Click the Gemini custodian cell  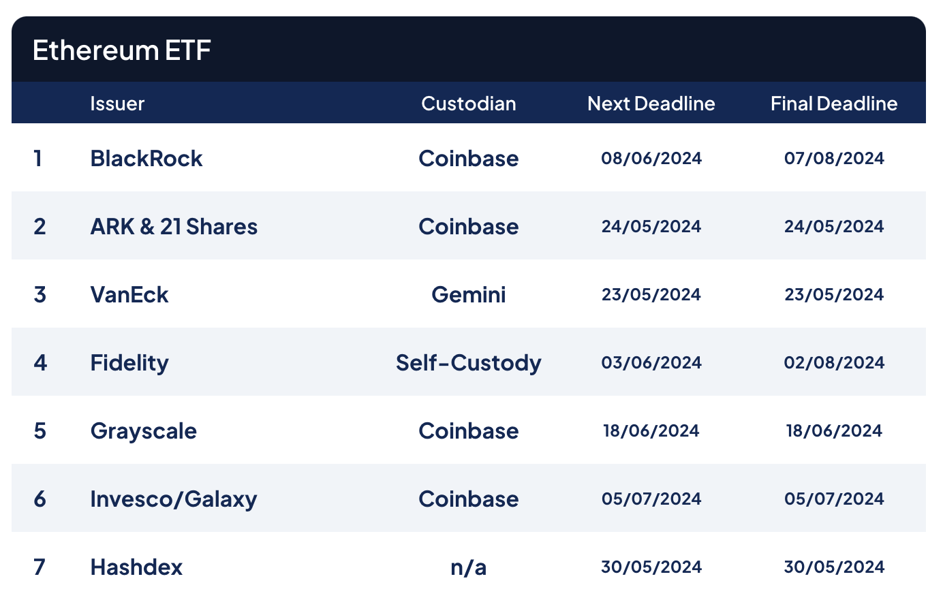point(468,295)
